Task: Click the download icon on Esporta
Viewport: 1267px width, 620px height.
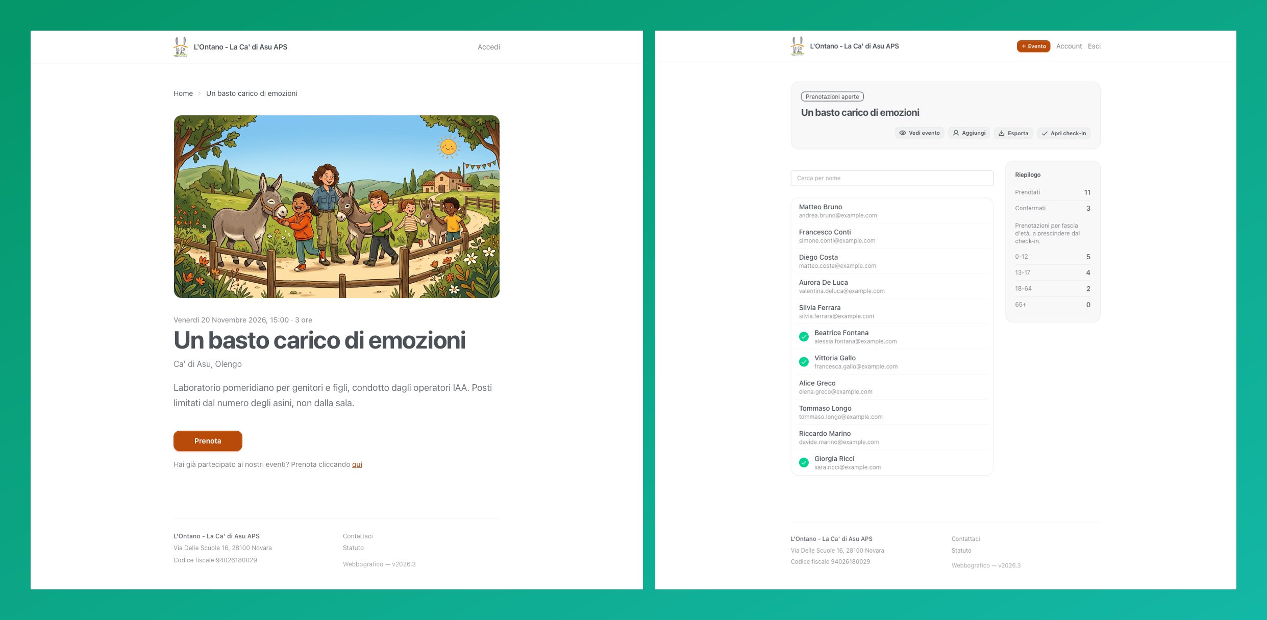Action: (1002, 133)
